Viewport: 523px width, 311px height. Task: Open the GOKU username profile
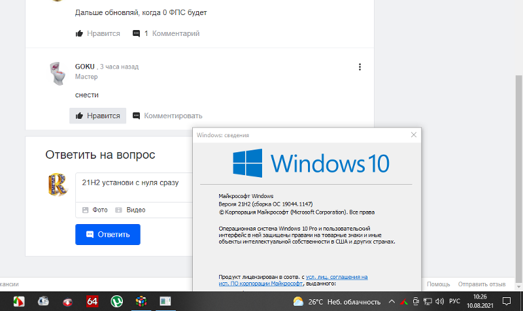pos(85,67)
